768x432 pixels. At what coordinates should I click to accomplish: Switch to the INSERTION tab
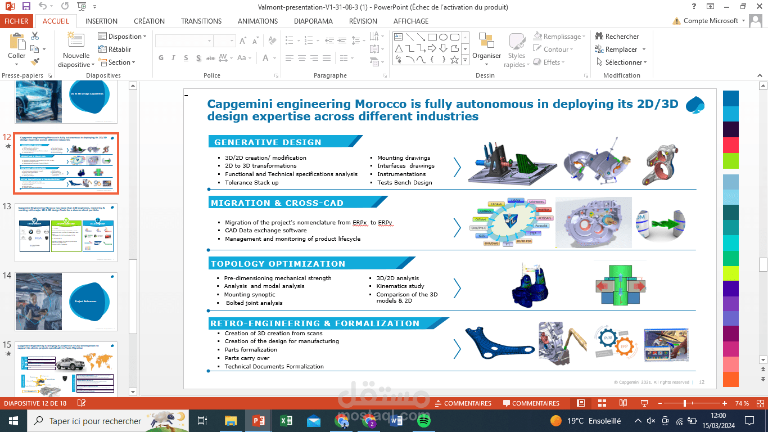[x=101, y=21]
